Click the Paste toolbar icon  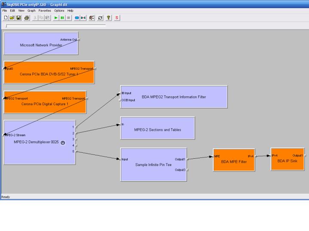48,18
